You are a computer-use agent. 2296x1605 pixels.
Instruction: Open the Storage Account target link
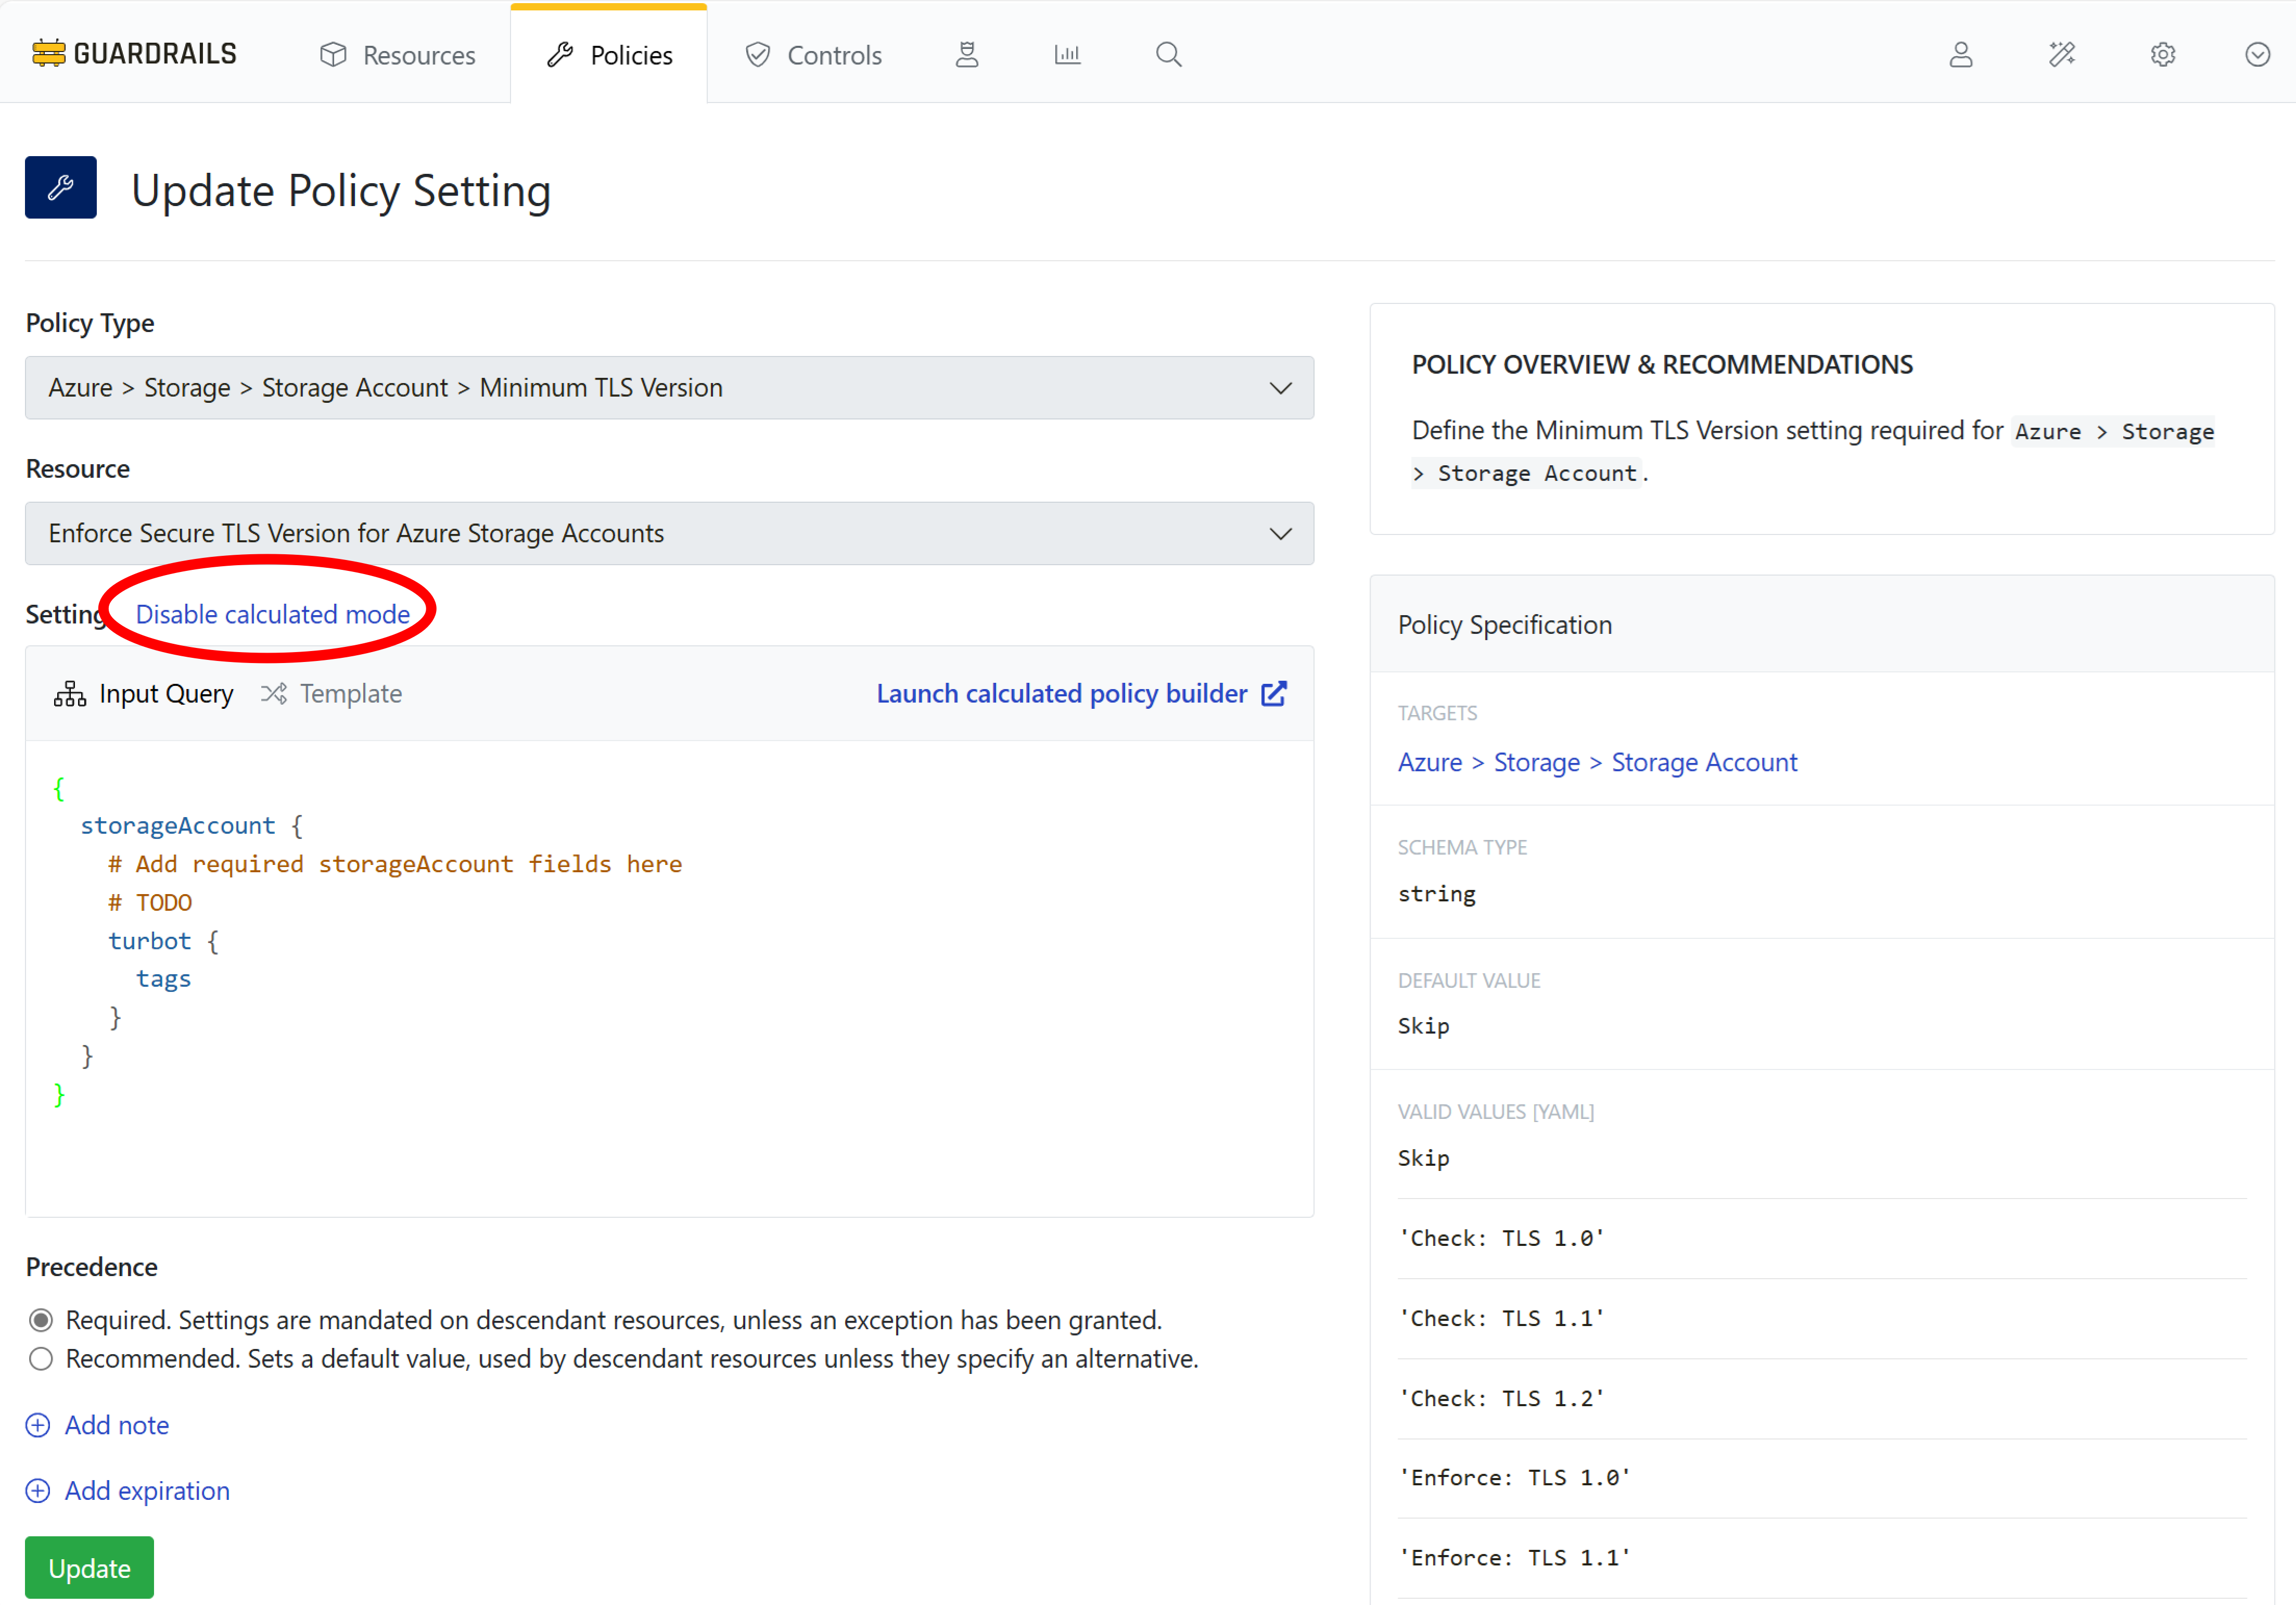point(1704,762)
